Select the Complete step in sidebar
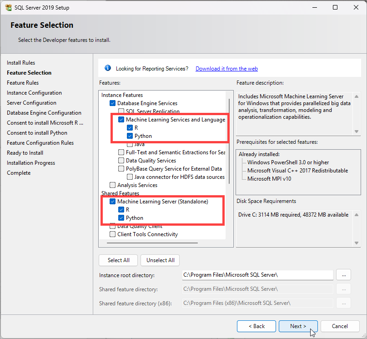 click(x=19, y=173)
